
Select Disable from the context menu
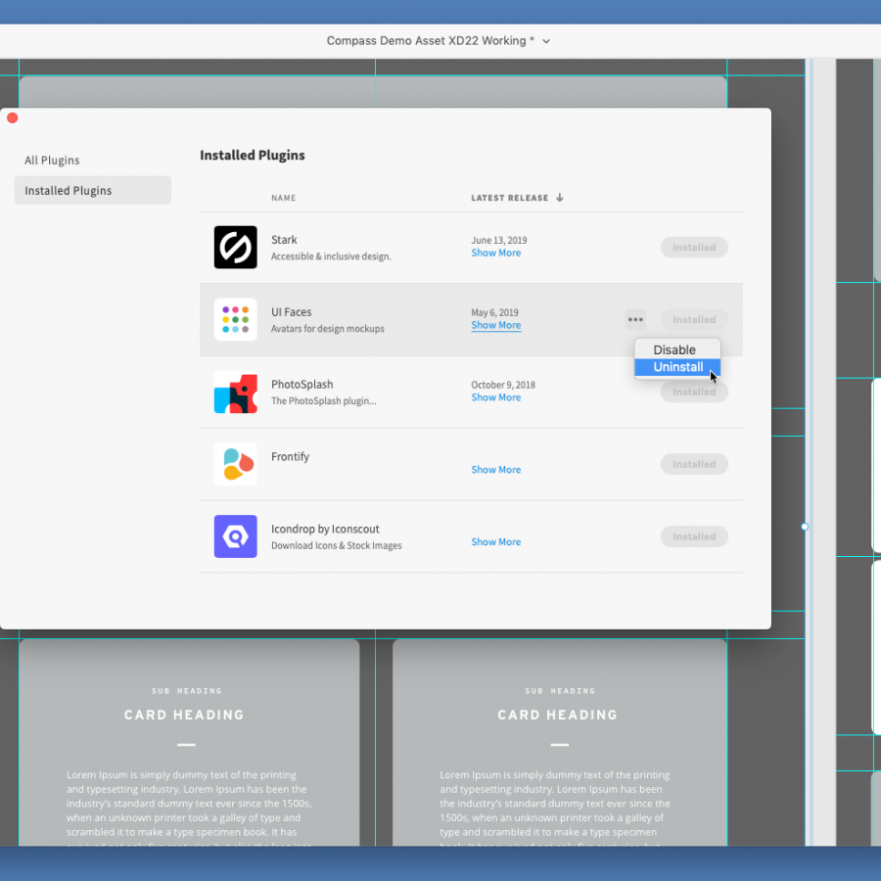(x=674, y=349)
